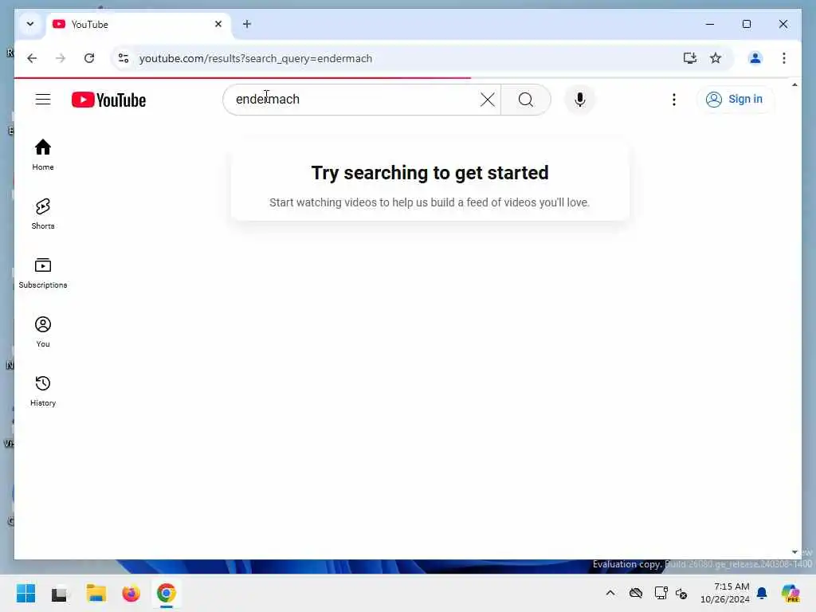The height and width of the screenshot is (612, 816).
Task: Reload the current page
Action: (89, 58)
